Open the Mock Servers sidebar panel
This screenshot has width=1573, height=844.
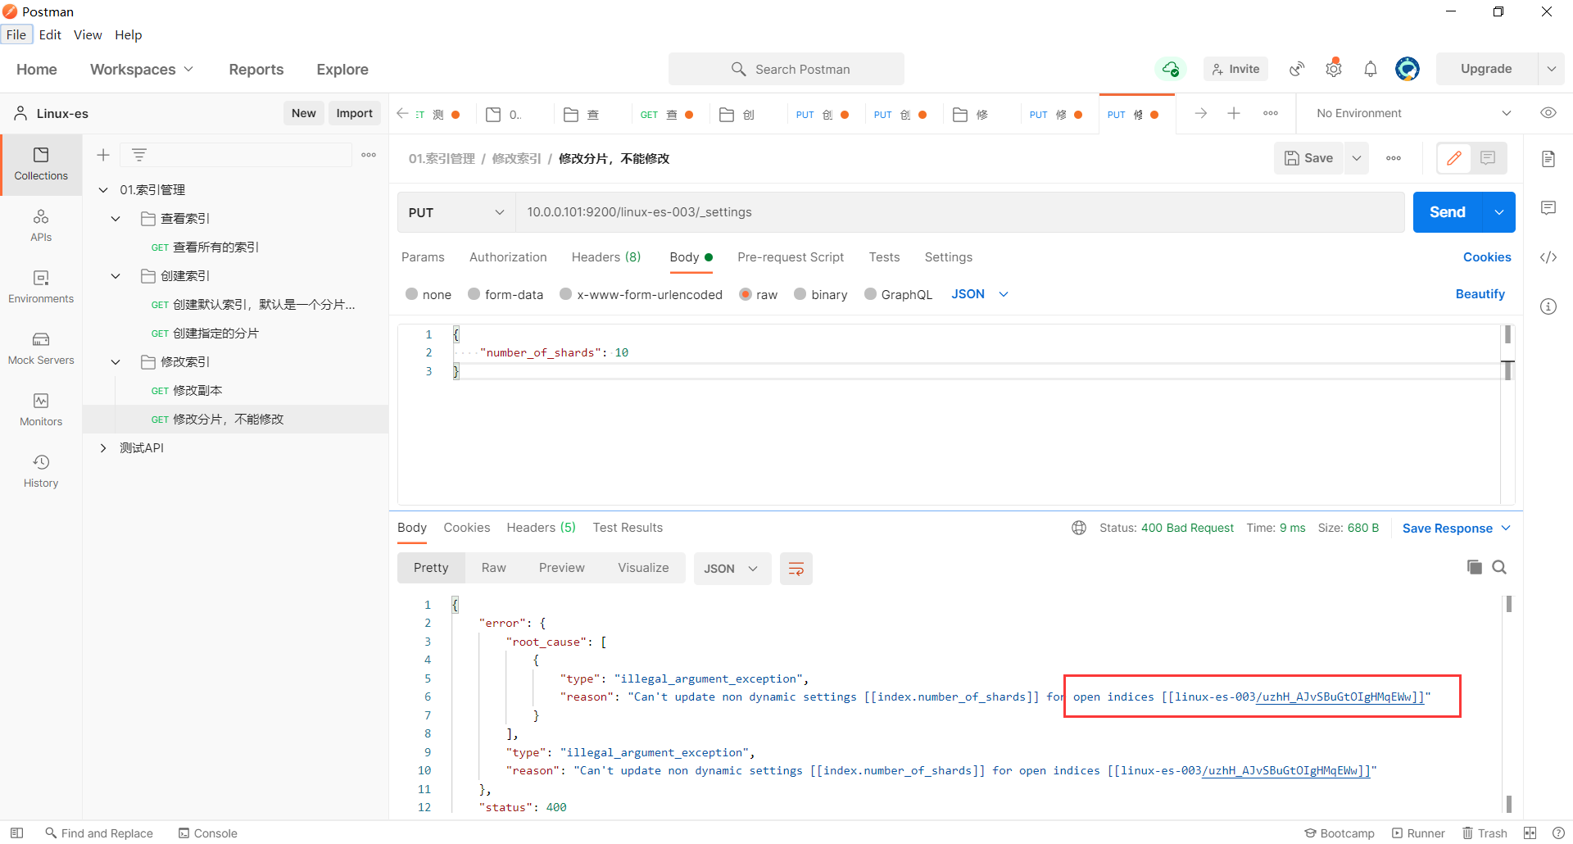point(41,348)
